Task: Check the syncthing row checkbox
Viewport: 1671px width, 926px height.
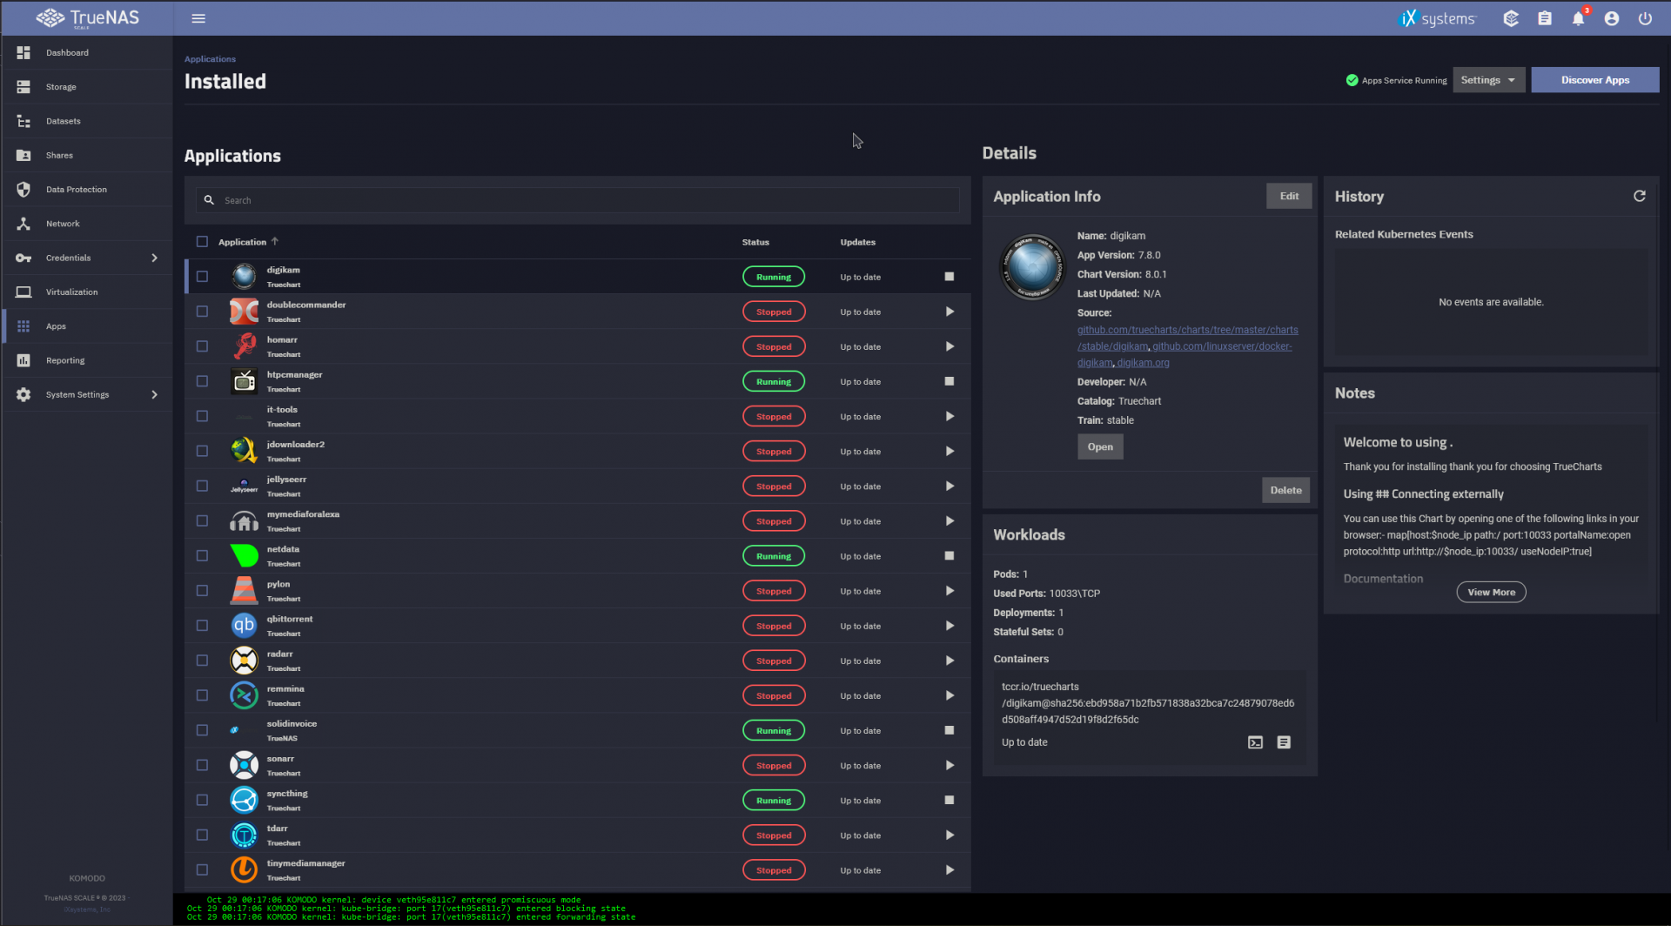Action: tap(202, 800)
